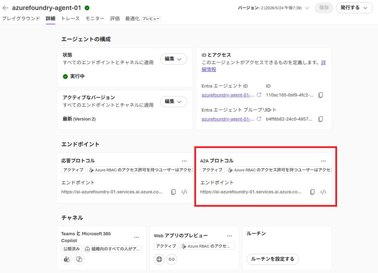378x273 pixels.
Task: Open external link icon beside Entra エージェント ID link
Action: coord(259,95)
